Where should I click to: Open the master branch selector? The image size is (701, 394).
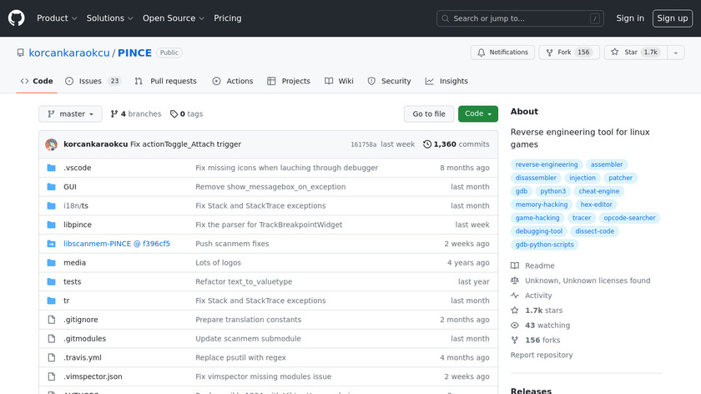(x=70, y=114)
